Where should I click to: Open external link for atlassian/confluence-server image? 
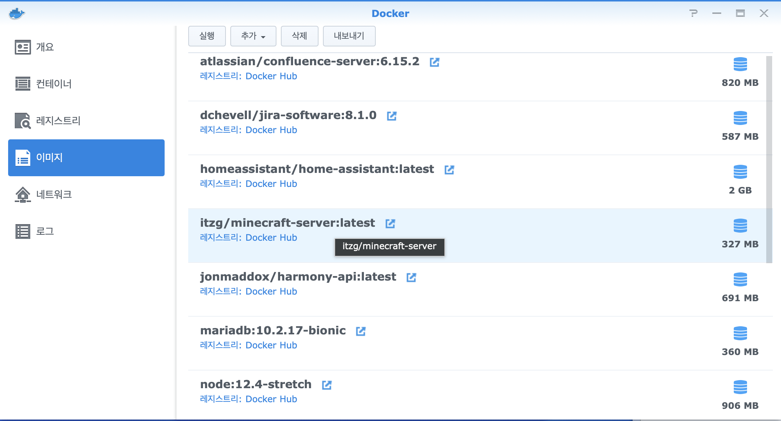[434, 62]
